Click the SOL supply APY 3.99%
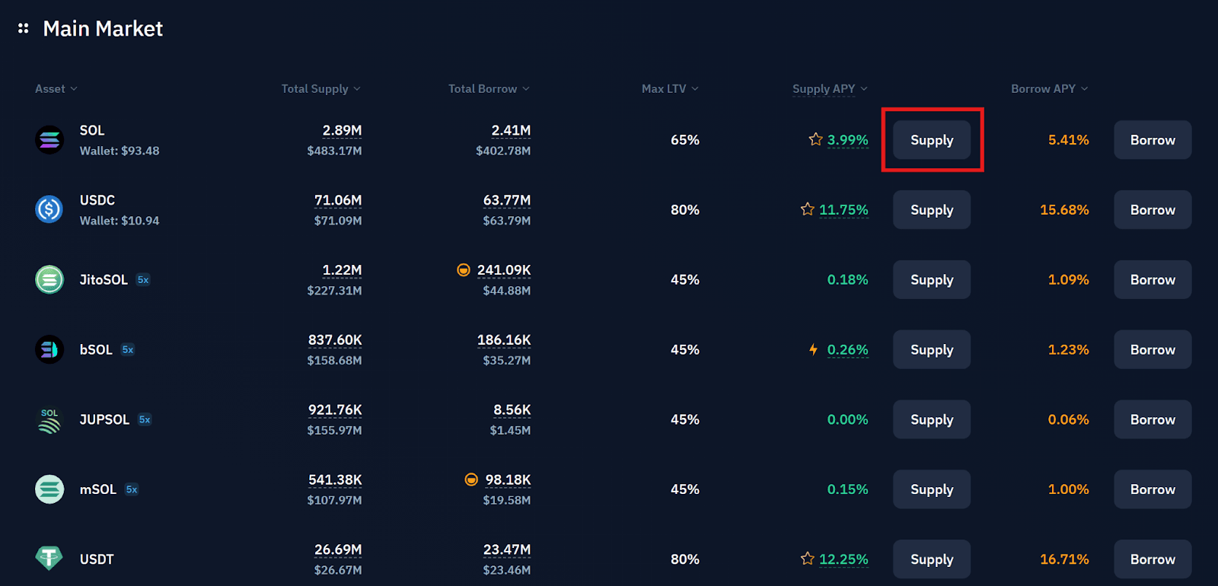 point(847,140)
